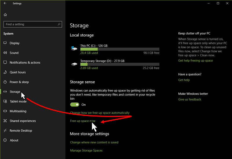
Task: Click the back arrow in Settings
Action: pyautogui.click(x=5, y=3)
